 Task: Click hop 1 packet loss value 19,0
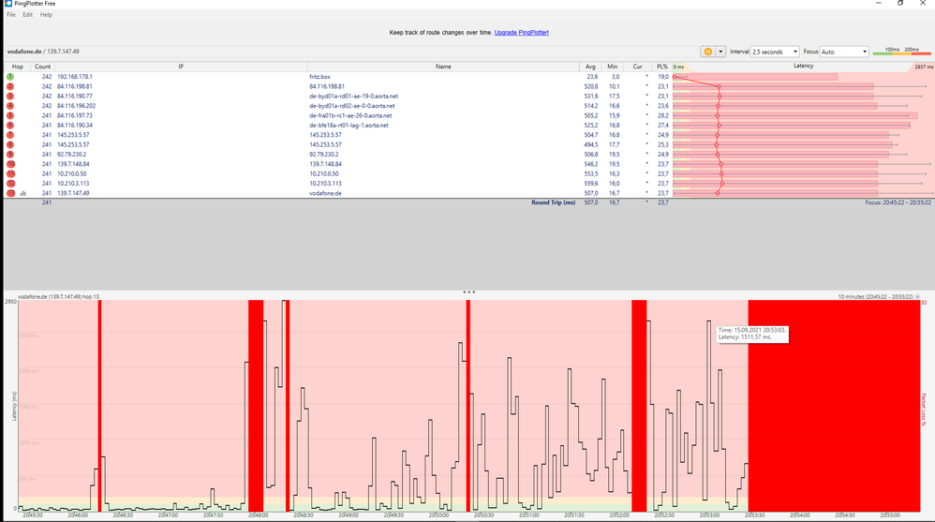tap(663, 77)
